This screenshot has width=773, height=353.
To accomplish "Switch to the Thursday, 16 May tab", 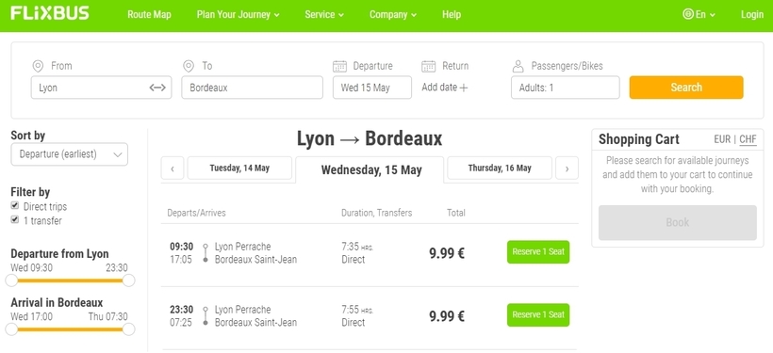I will pyautogui.click(x=500, y=168).
